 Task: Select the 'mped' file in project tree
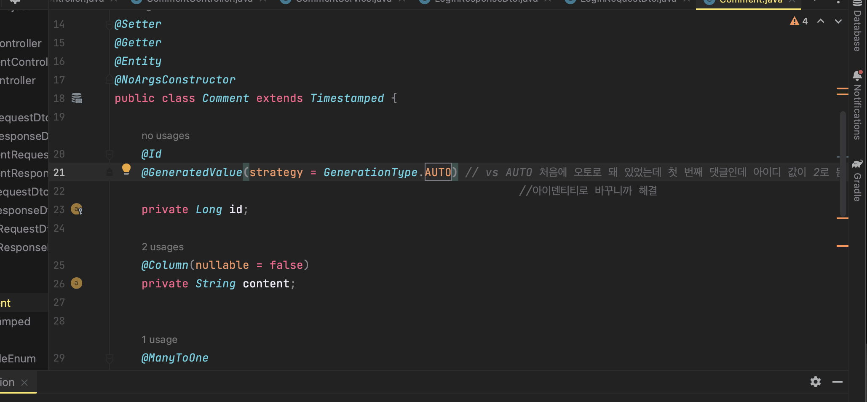[x=15, y=322]
